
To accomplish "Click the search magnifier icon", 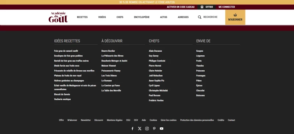I will click(200, 17).
